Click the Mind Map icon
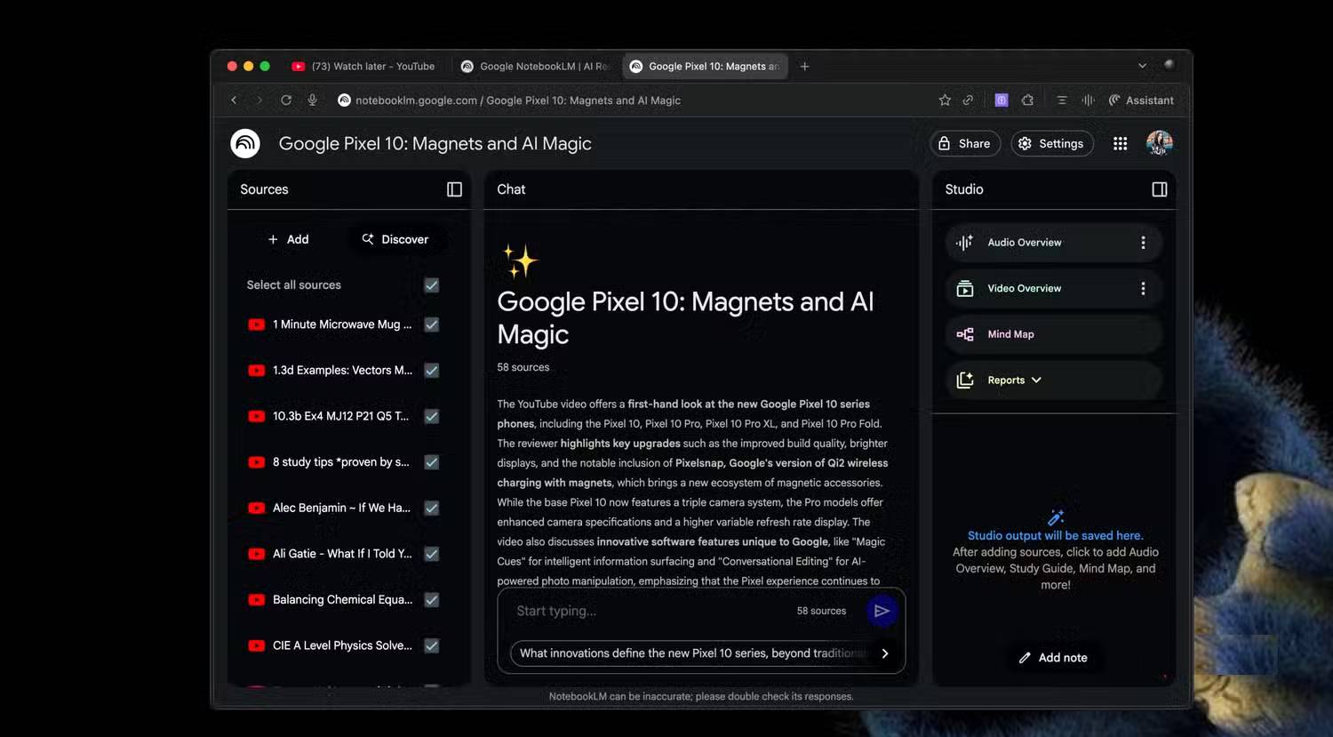This screenshot has height=737, width=1333. [x=964, y=334]
